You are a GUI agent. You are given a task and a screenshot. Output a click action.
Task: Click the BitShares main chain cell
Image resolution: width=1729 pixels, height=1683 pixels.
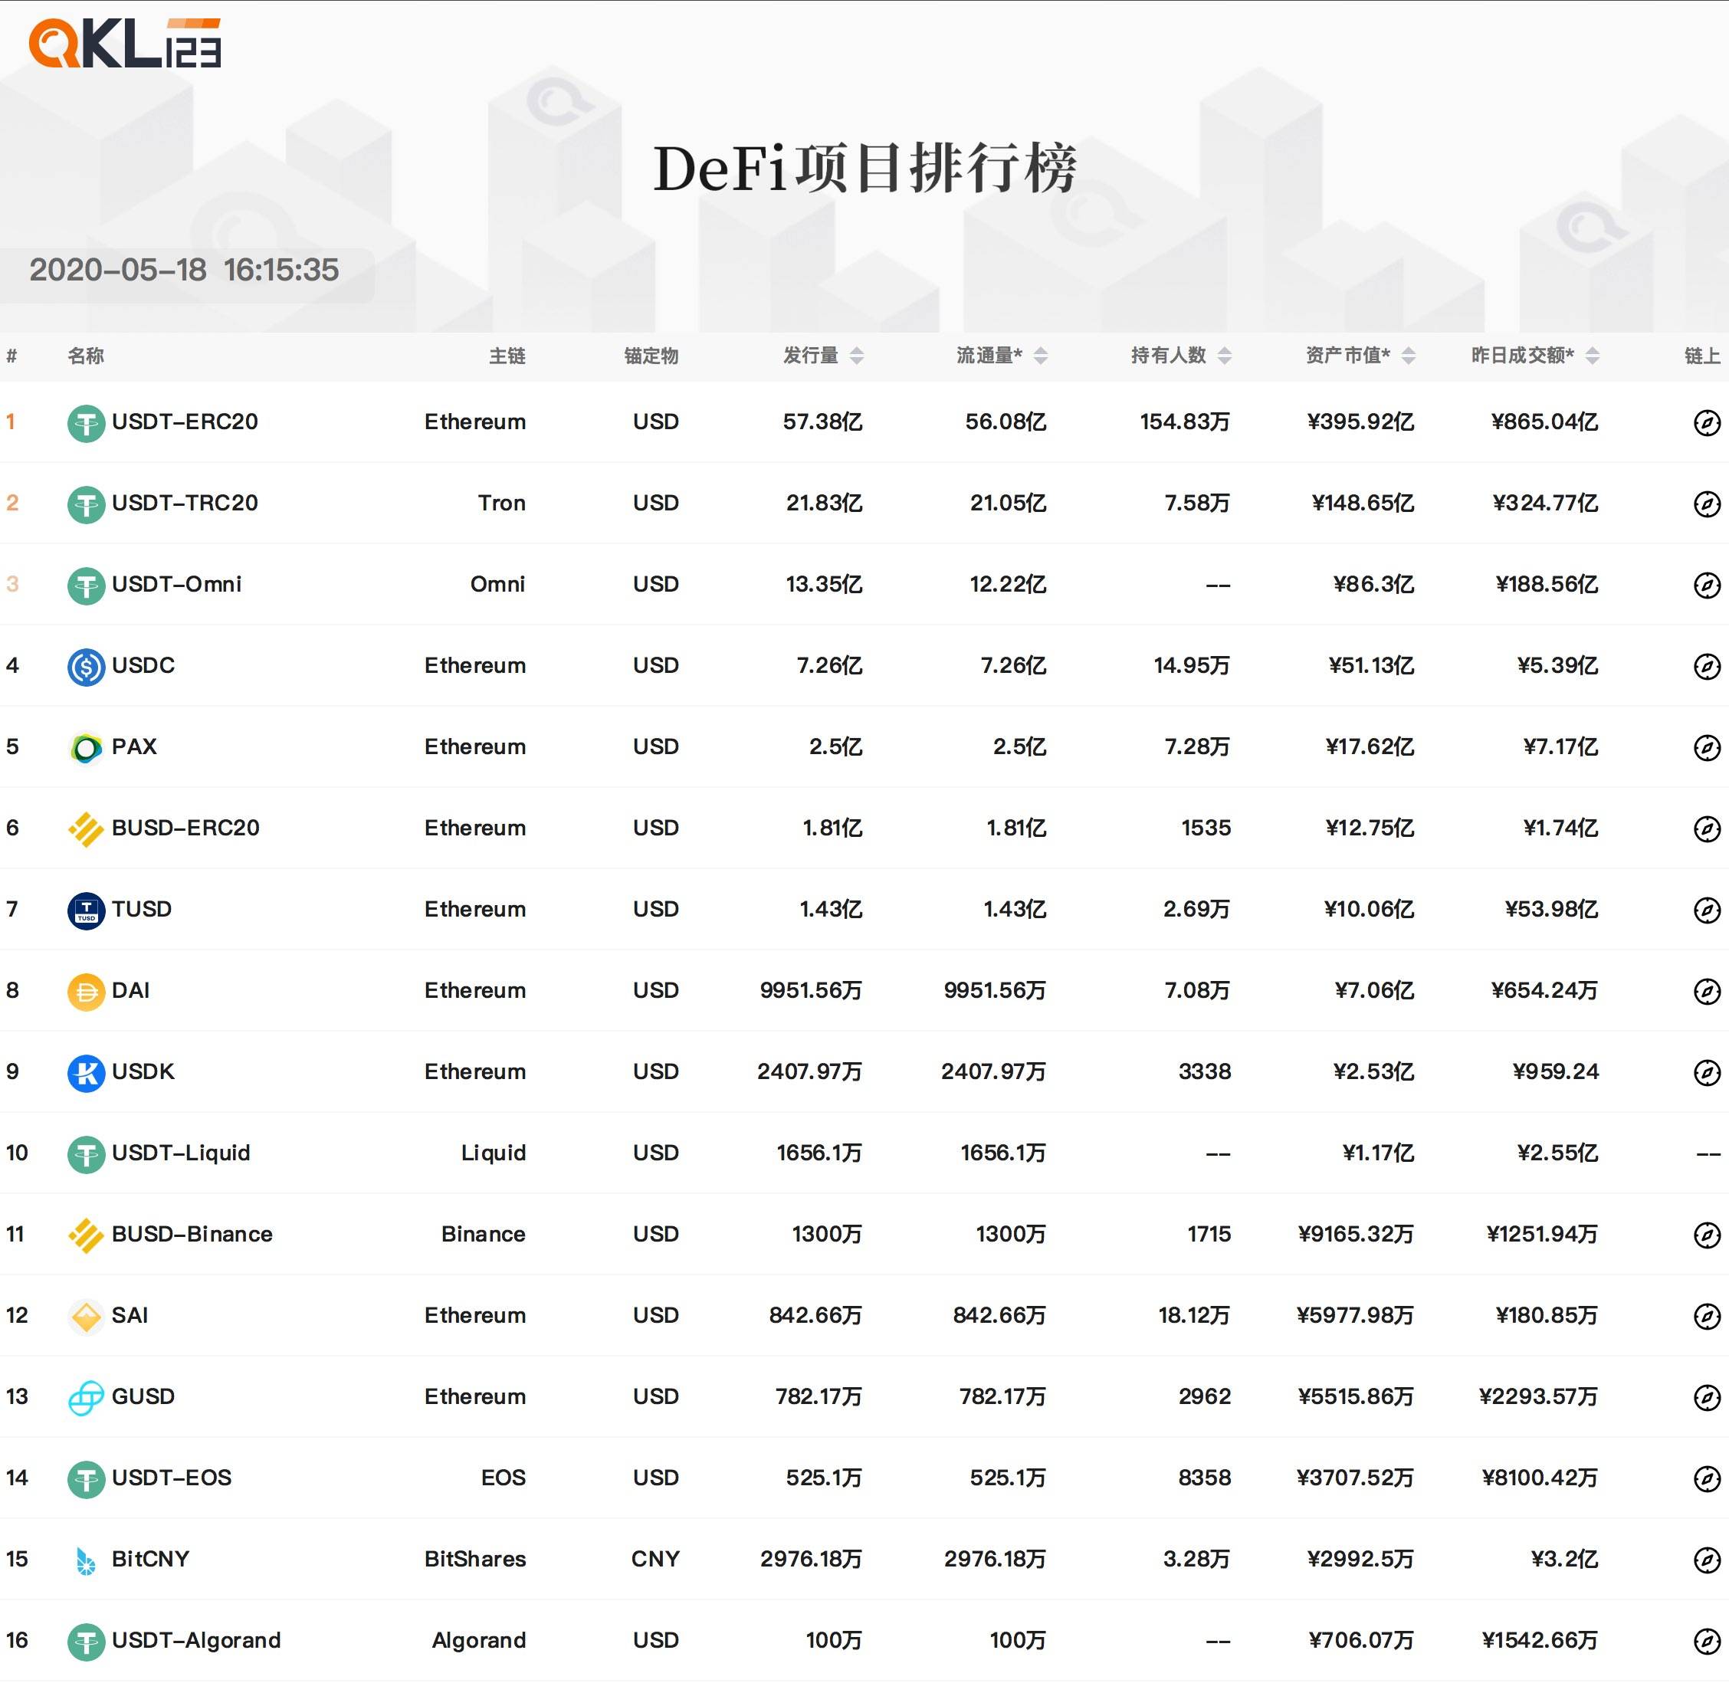pos(476,1560)
